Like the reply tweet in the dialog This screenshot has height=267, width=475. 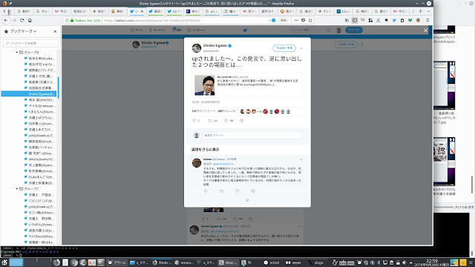[x=237, y=191]
